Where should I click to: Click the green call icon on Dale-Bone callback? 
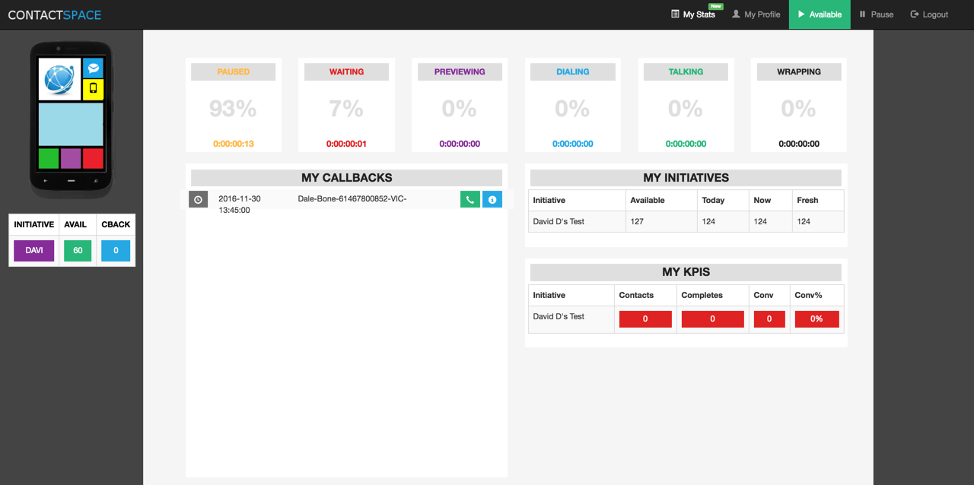click(x=470, y=199)
